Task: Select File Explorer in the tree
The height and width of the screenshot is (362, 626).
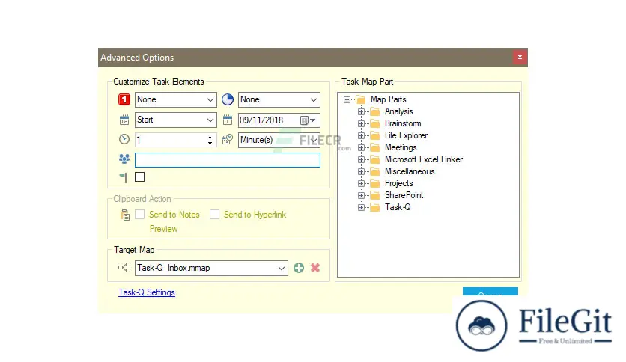Action: pyautogui.click(x=406, y=135)
